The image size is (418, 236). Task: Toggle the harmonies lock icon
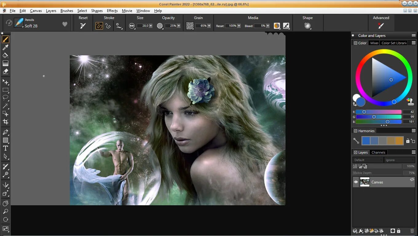(408, 141)
